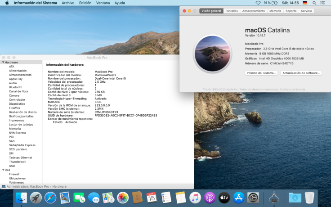Select NVMExpress in sidebar
The image size is (331, 207).
pyautogui.click(x=18, y=133)
